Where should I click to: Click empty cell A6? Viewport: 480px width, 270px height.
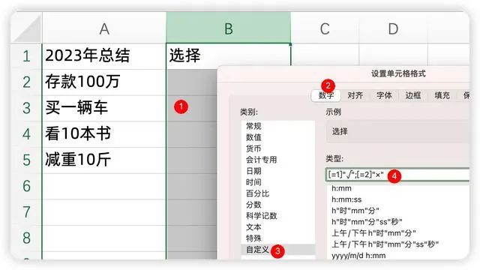(x=104, y=187)
